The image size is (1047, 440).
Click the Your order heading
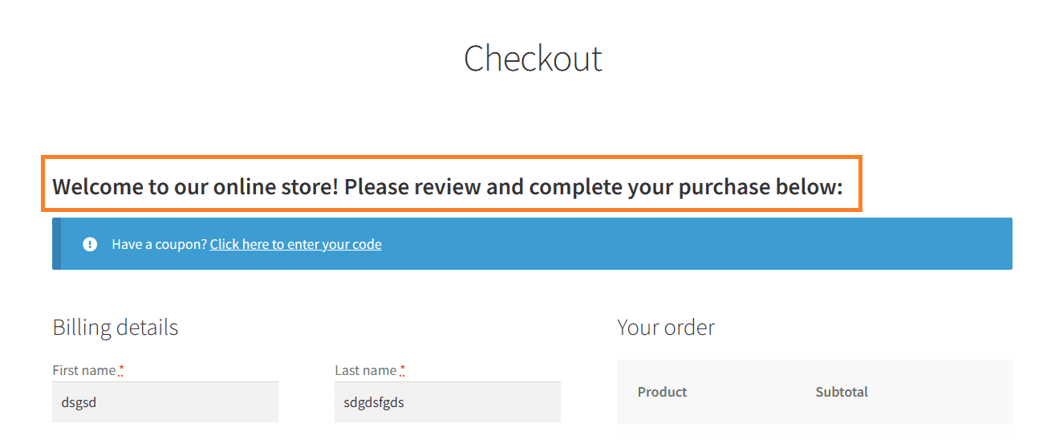pos(666,328)
